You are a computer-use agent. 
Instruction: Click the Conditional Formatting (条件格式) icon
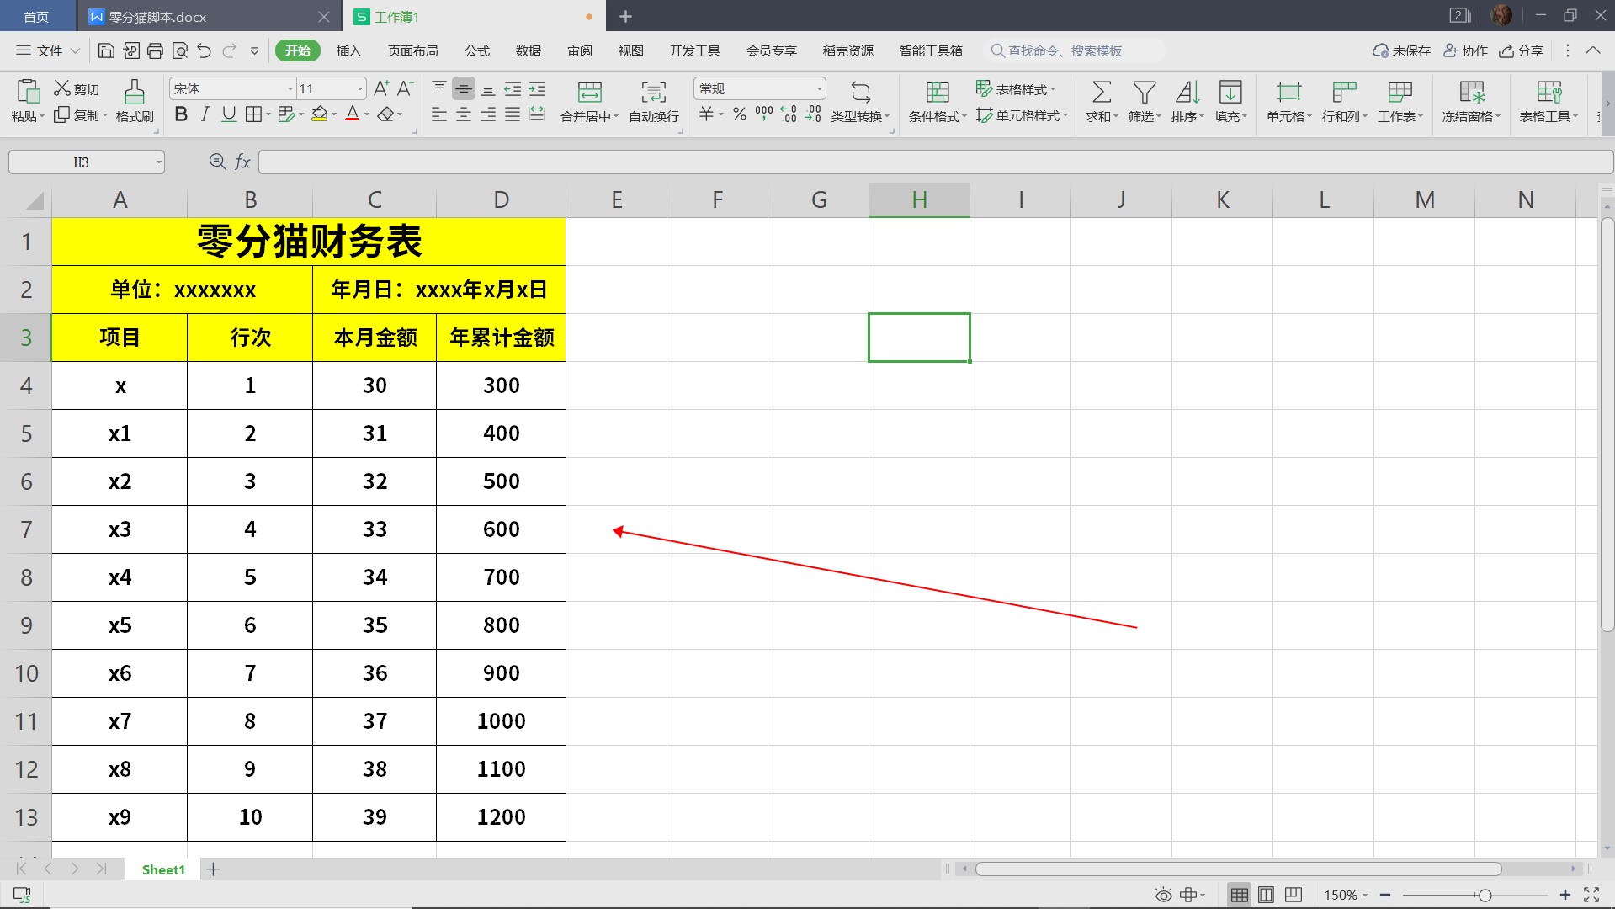[937, 92]
